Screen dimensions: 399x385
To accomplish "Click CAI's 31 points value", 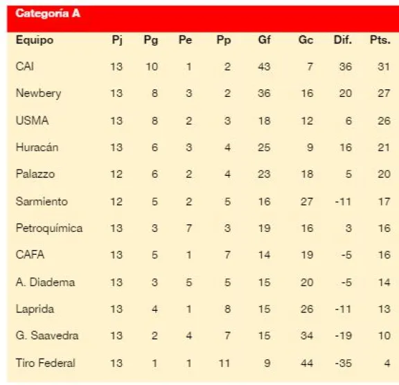I will click(384, 66).
